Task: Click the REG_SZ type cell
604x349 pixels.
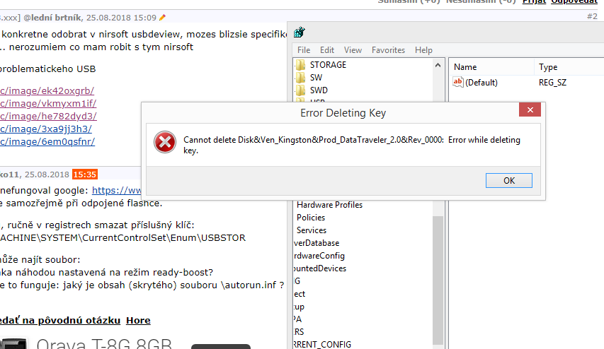Action: tap(552, 82)
